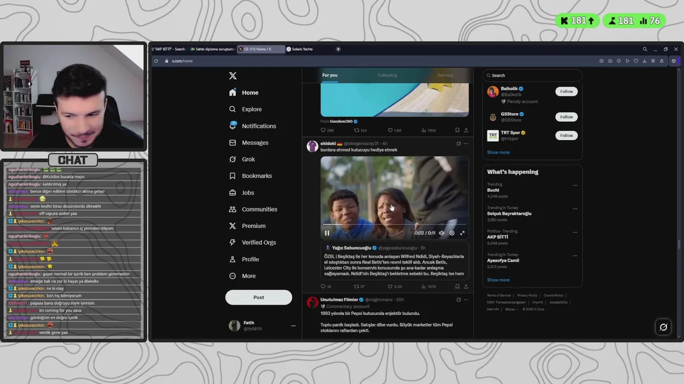Open a new browser tab
Screen dimensions: 684x384
(338, 49)
